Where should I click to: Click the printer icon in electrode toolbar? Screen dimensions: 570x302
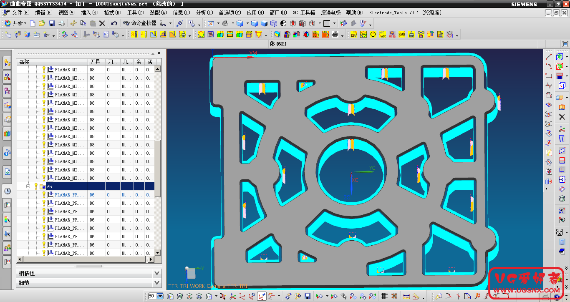(x=335, y=34)
